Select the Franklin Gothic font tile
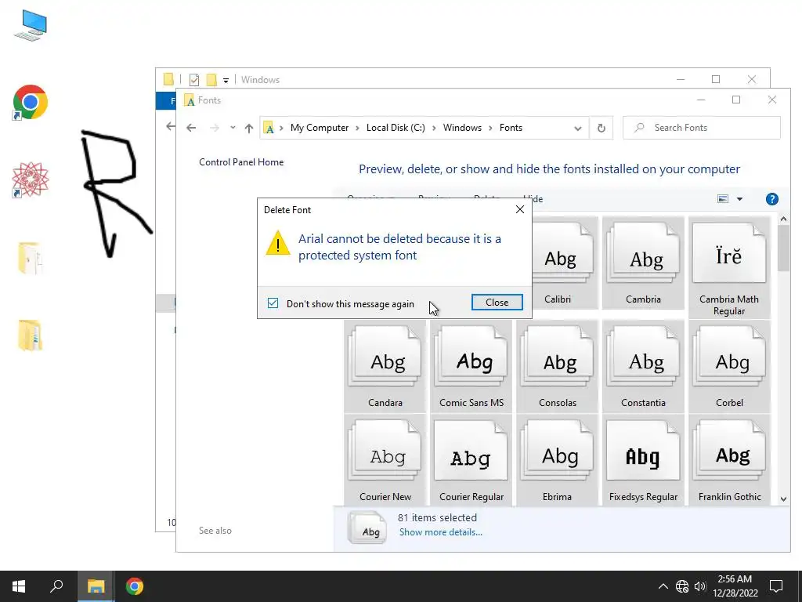 pyautogui.click(x=729, y=461)
